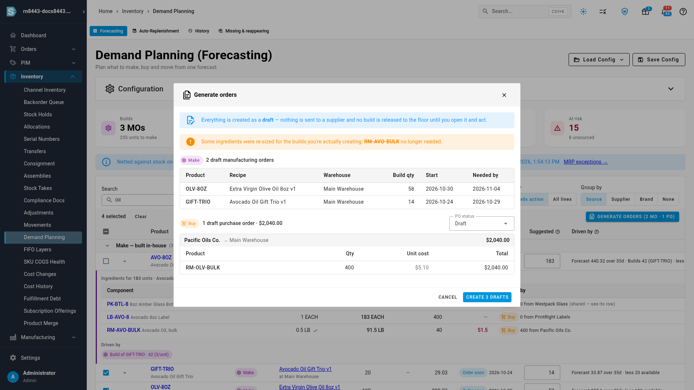
Task: Switch to the History tab
Action: click(x=198, y=31)
